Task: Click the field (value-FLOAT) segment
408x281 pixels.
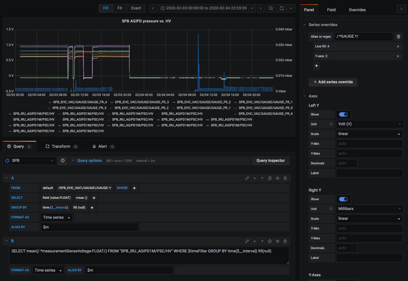Action: (57, 198)
